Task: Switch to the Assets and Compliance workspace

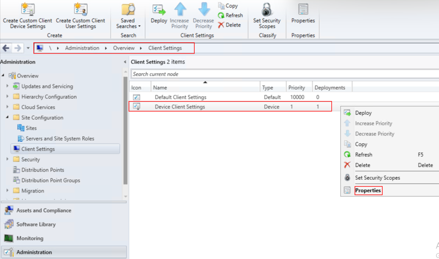Action: 44,211
